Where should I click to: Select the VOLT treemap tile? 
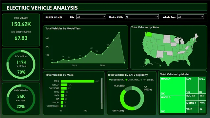tap(192, 110)
